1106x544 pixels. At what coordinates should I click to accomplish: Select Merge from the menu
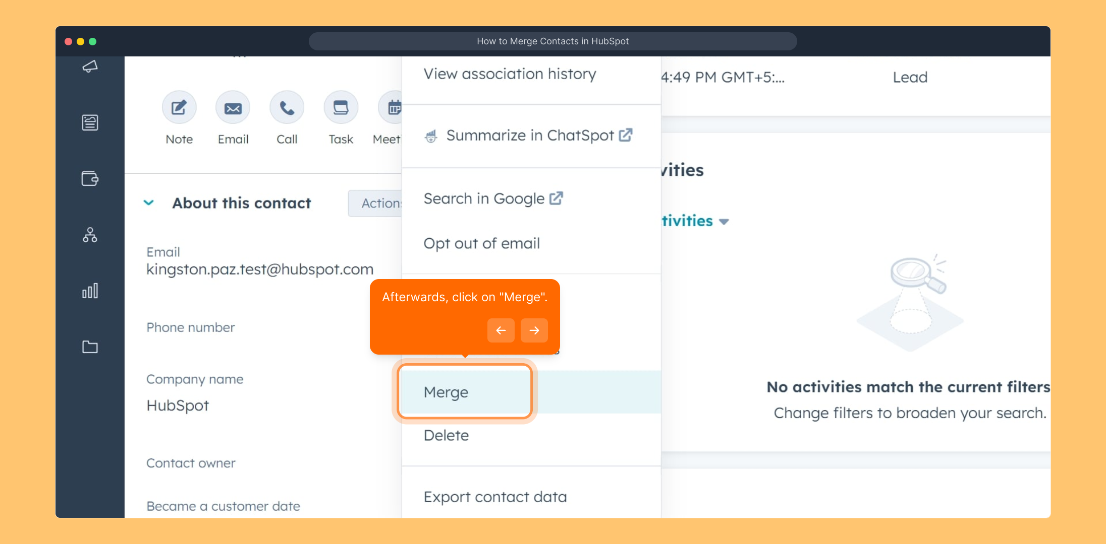click(446, 392)
